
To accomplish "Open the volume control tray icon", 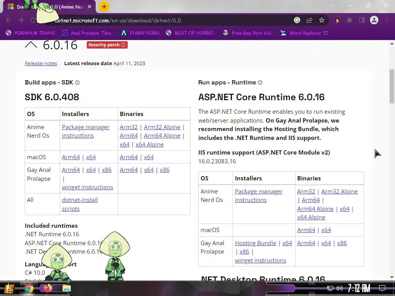I will tap(339, 288).
